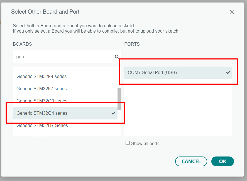Focus the board search field containing "gen"

point(64,57)
